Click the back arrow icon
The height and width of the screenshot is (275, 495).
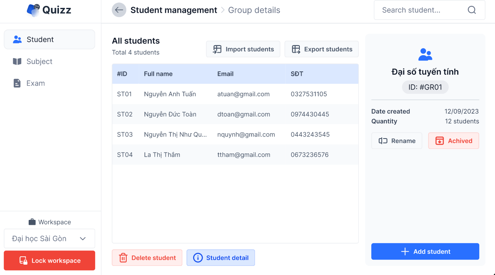tap(119, 10)
